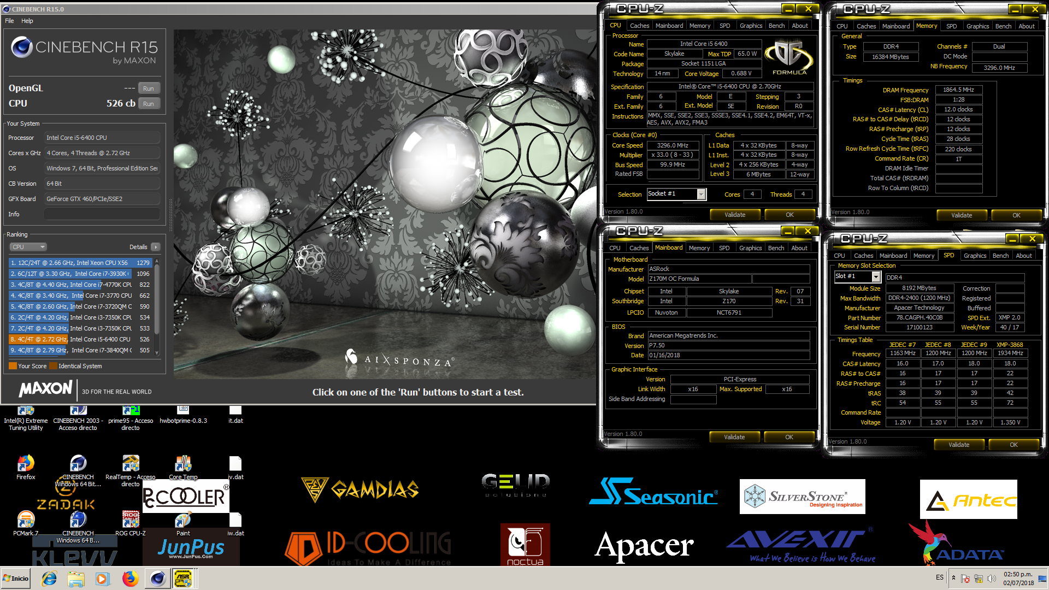Open Bench tab in CPU-Z CPU window
This screenshot has height=590, width=1049.
pyautogui.click(x=776, y=26)
